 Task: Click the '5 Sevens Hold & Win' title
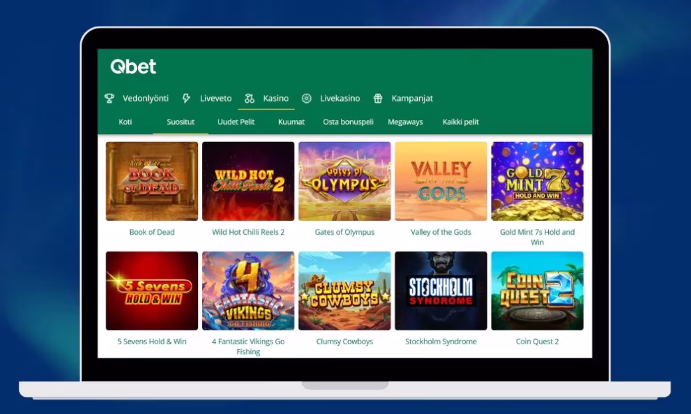[x=152, y=342]
